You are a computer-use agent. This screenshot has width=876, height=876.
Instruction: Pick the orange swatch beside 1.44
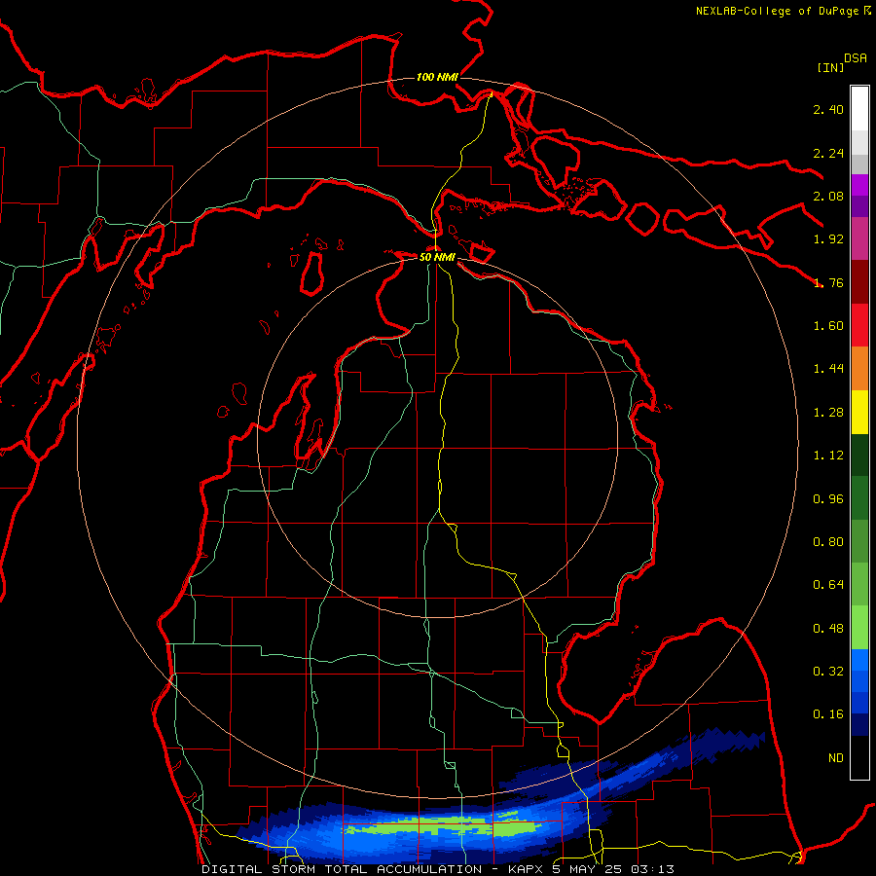click(859, 369)
